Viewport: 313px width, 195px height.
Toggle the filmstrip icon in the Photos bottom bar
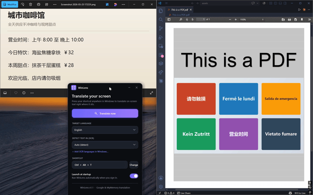[x=5, y=93]
